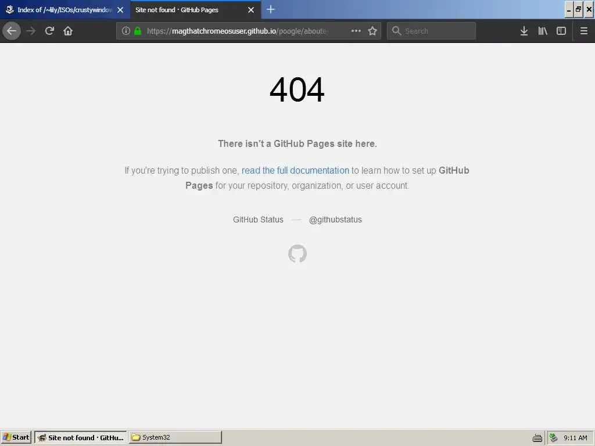
Task: Go to the Firefox home page
Action: tap(68, 31)
